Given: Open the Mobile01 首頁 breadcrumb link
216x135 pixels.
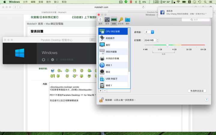Looking at the screenshot, I should click(x=35, y=24).
